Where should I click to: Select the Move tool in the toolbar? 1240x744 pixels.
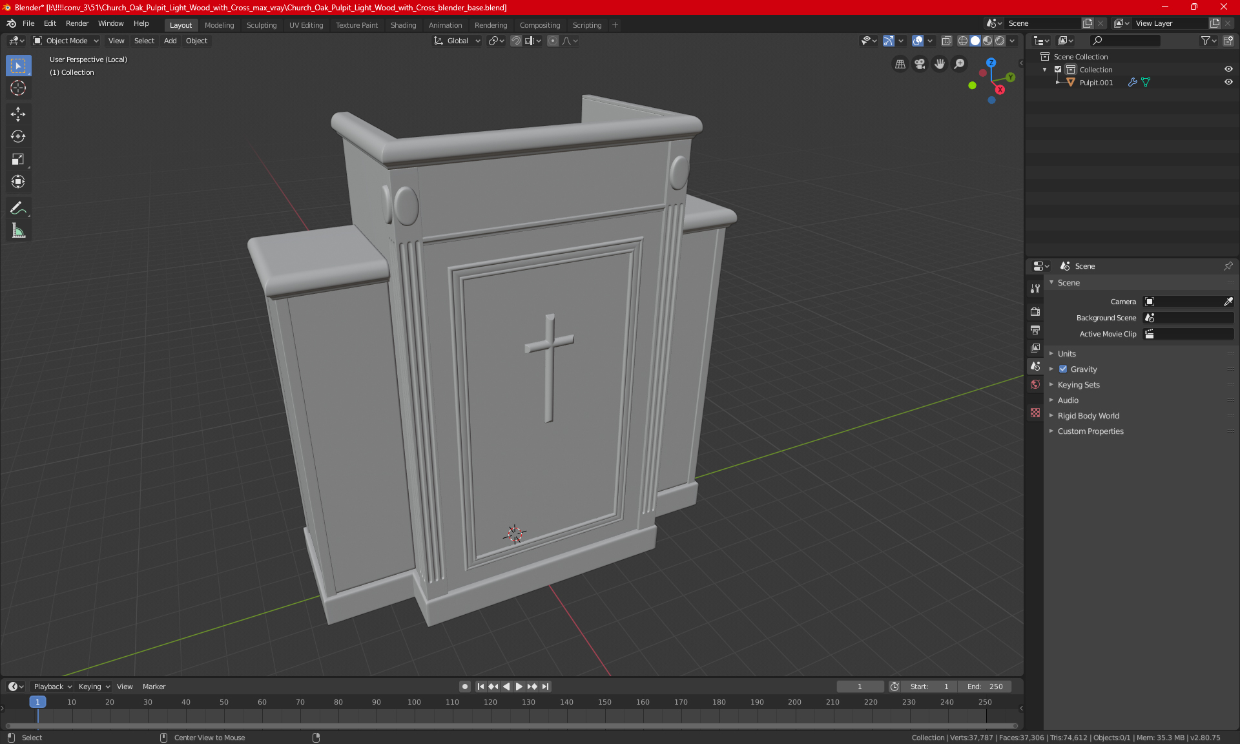click(x=18, y=114)
